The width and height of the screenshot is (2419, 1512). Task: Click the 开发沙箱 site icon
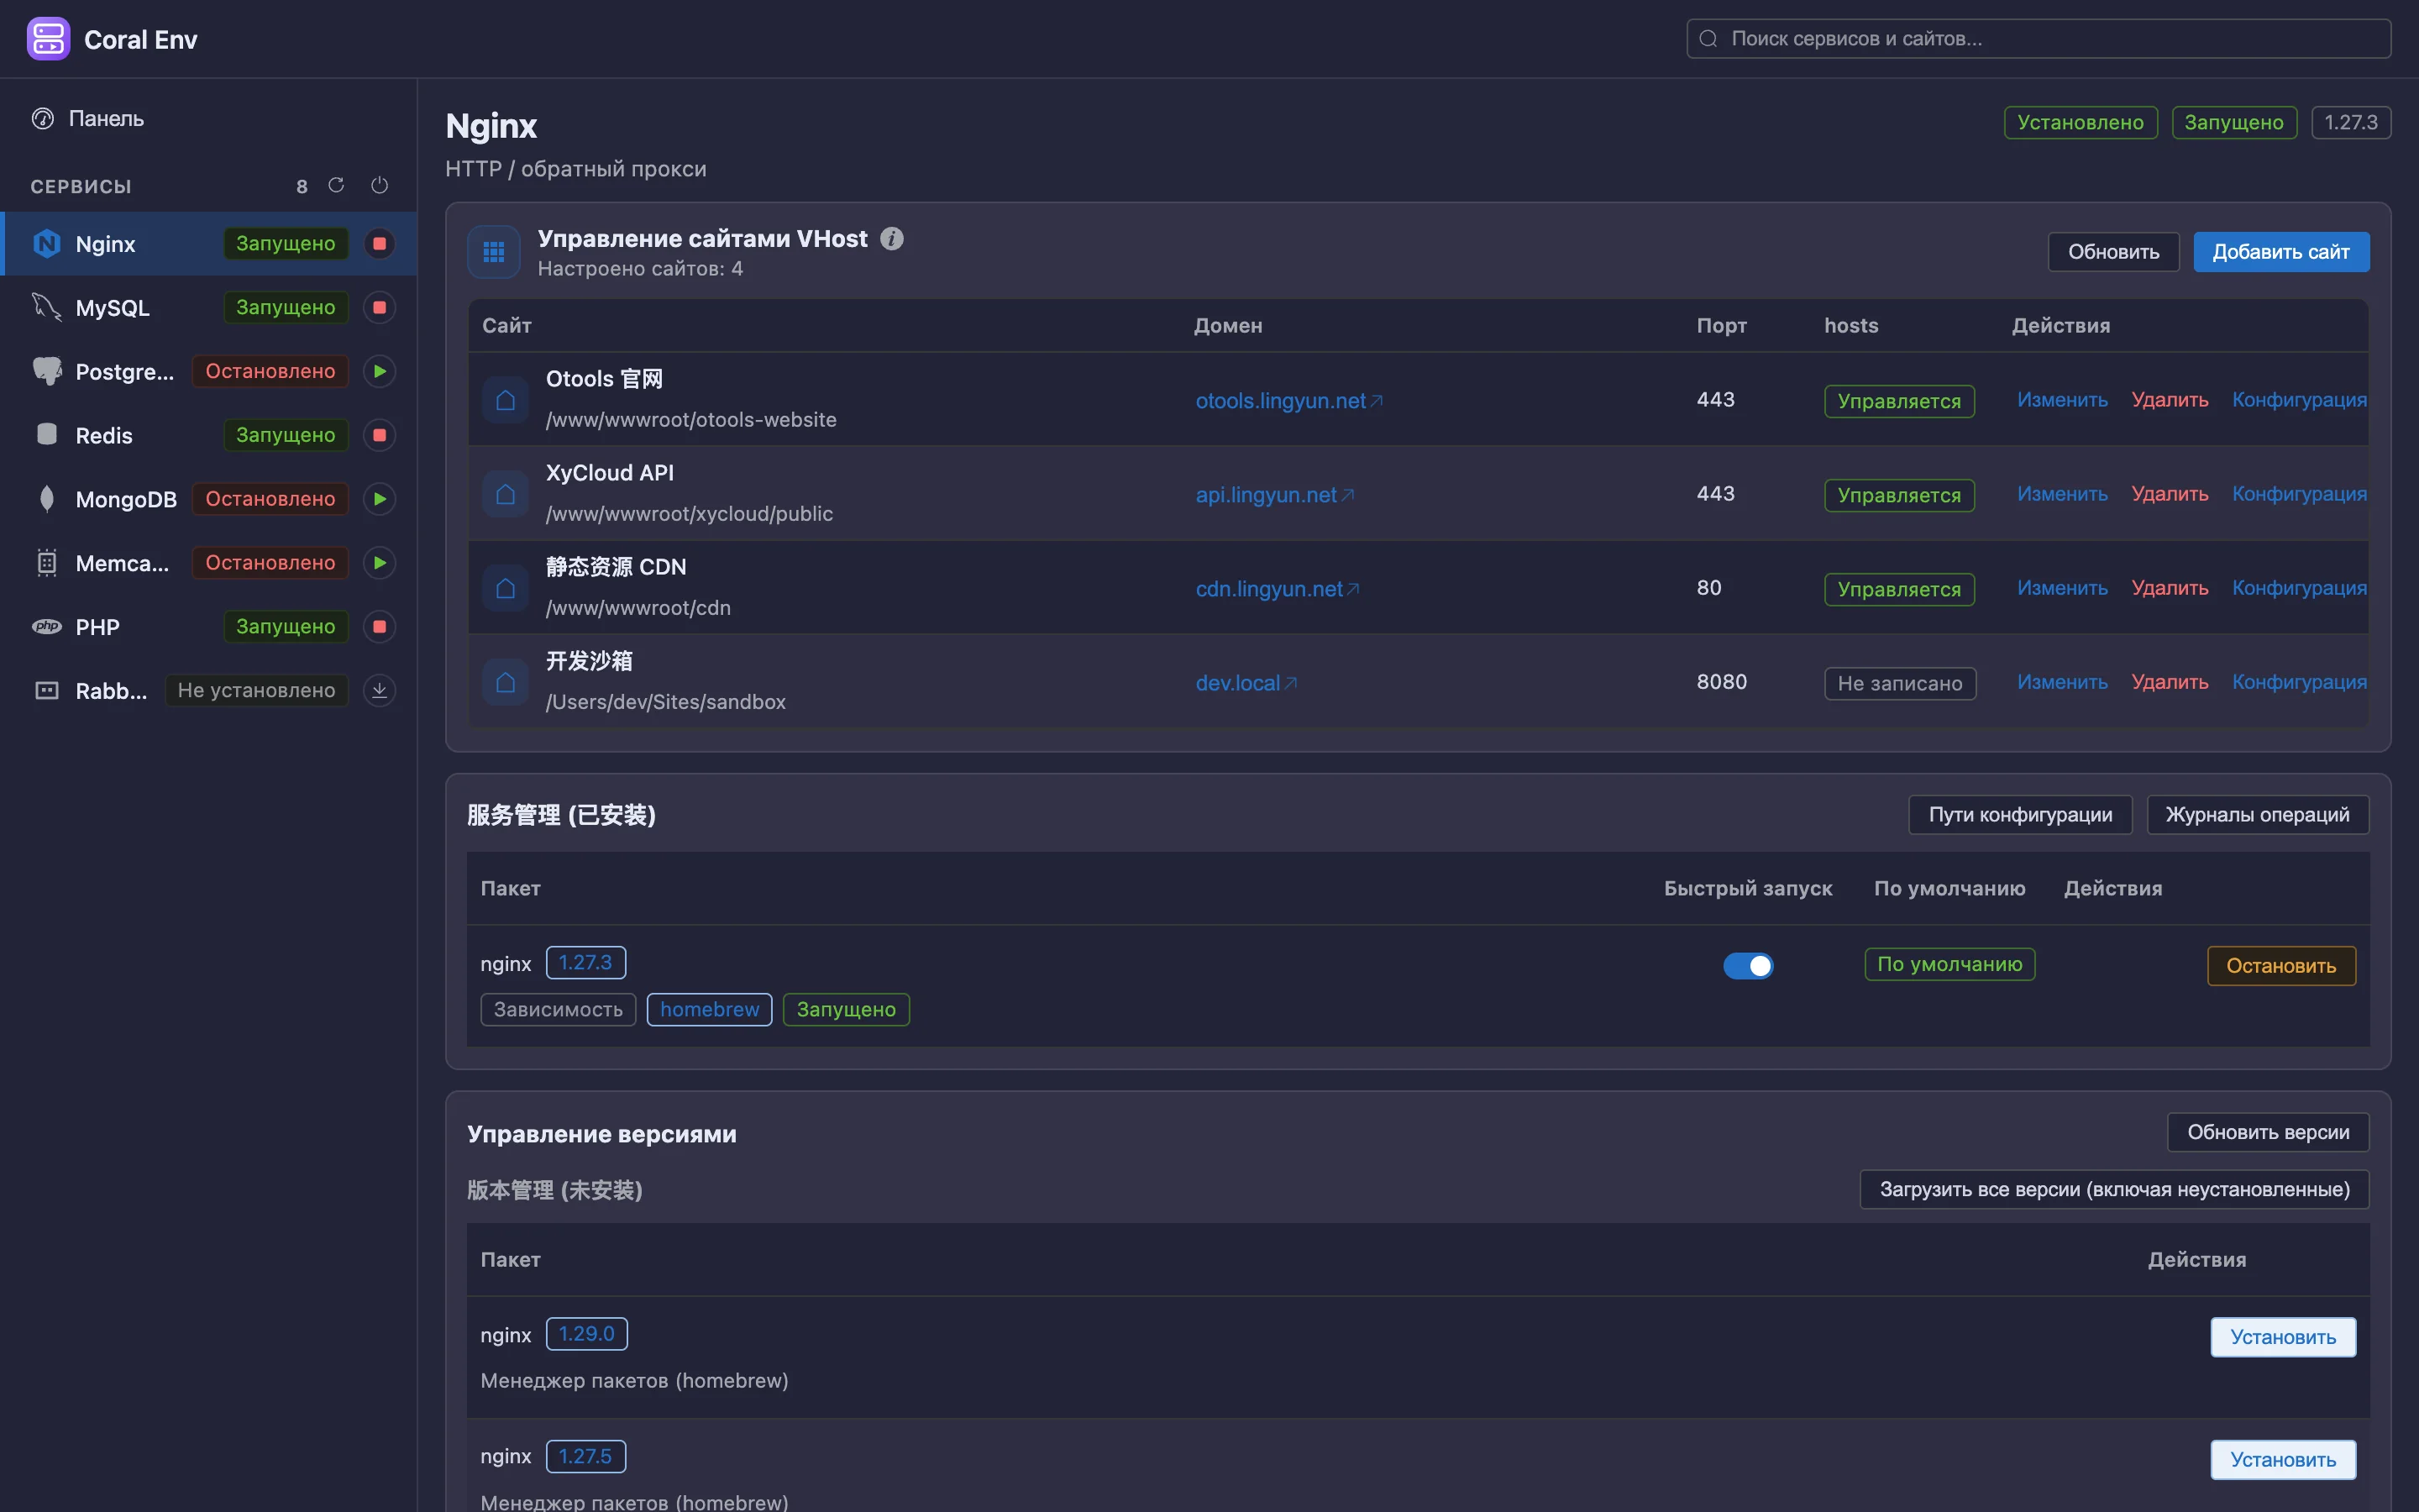pyautogui.click(x=506, y=682)
